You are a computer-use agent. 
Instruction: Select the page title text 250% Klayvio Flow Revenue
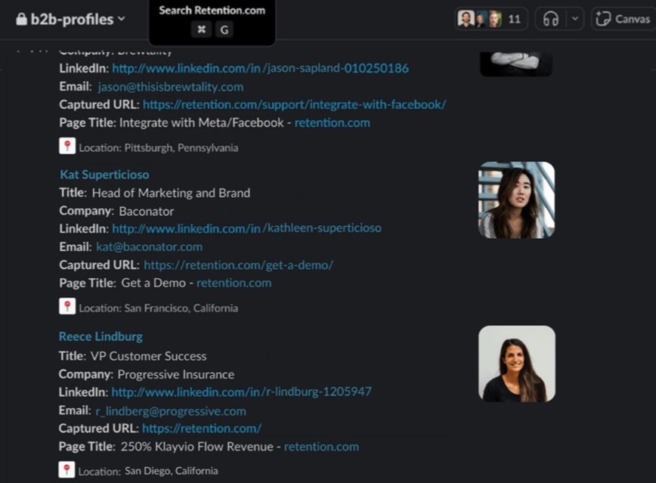[x=197, y=447]
